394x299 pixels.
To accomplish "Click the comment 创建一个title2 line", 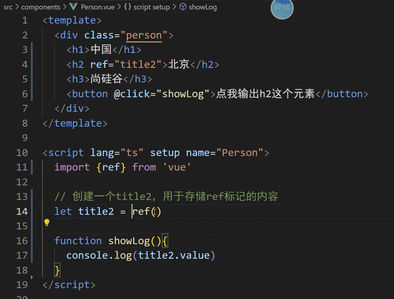I will pos(166,196).
